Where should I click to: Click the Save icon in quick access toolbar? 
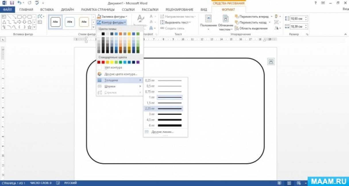(x=12, y=3)
